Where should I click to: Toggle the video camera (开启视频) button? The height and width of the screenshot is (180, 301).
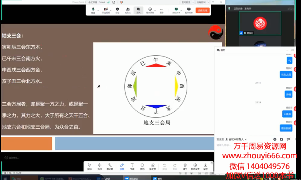[105, 10]
